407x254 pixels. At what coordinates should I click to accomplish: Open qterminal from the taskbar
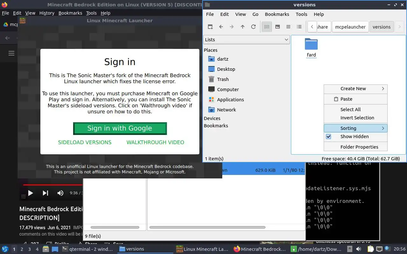point(87,249)
